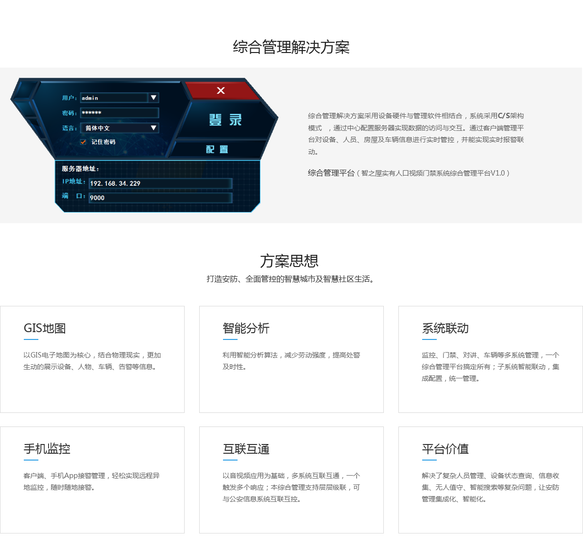Image resolution: width=583 pixels, height=551 pixels.
Task: Open the 语言 dropdown arrow beside 简体中文
Action: pyautogui.click(x=154, y=128)
